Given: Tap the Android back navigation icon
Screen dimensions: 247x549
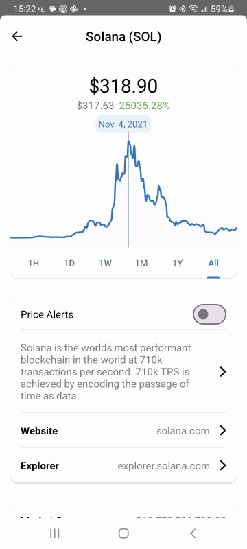Looking at the screenshot, I should (192, 533).
